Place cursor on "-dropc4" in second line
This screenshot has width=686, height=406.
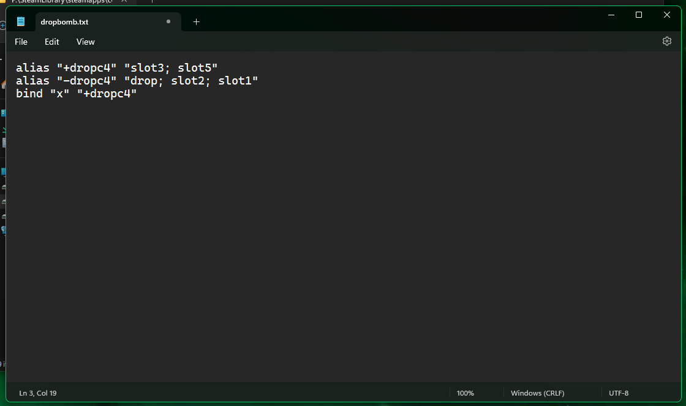pyautogui.click(x=86, y=81)
